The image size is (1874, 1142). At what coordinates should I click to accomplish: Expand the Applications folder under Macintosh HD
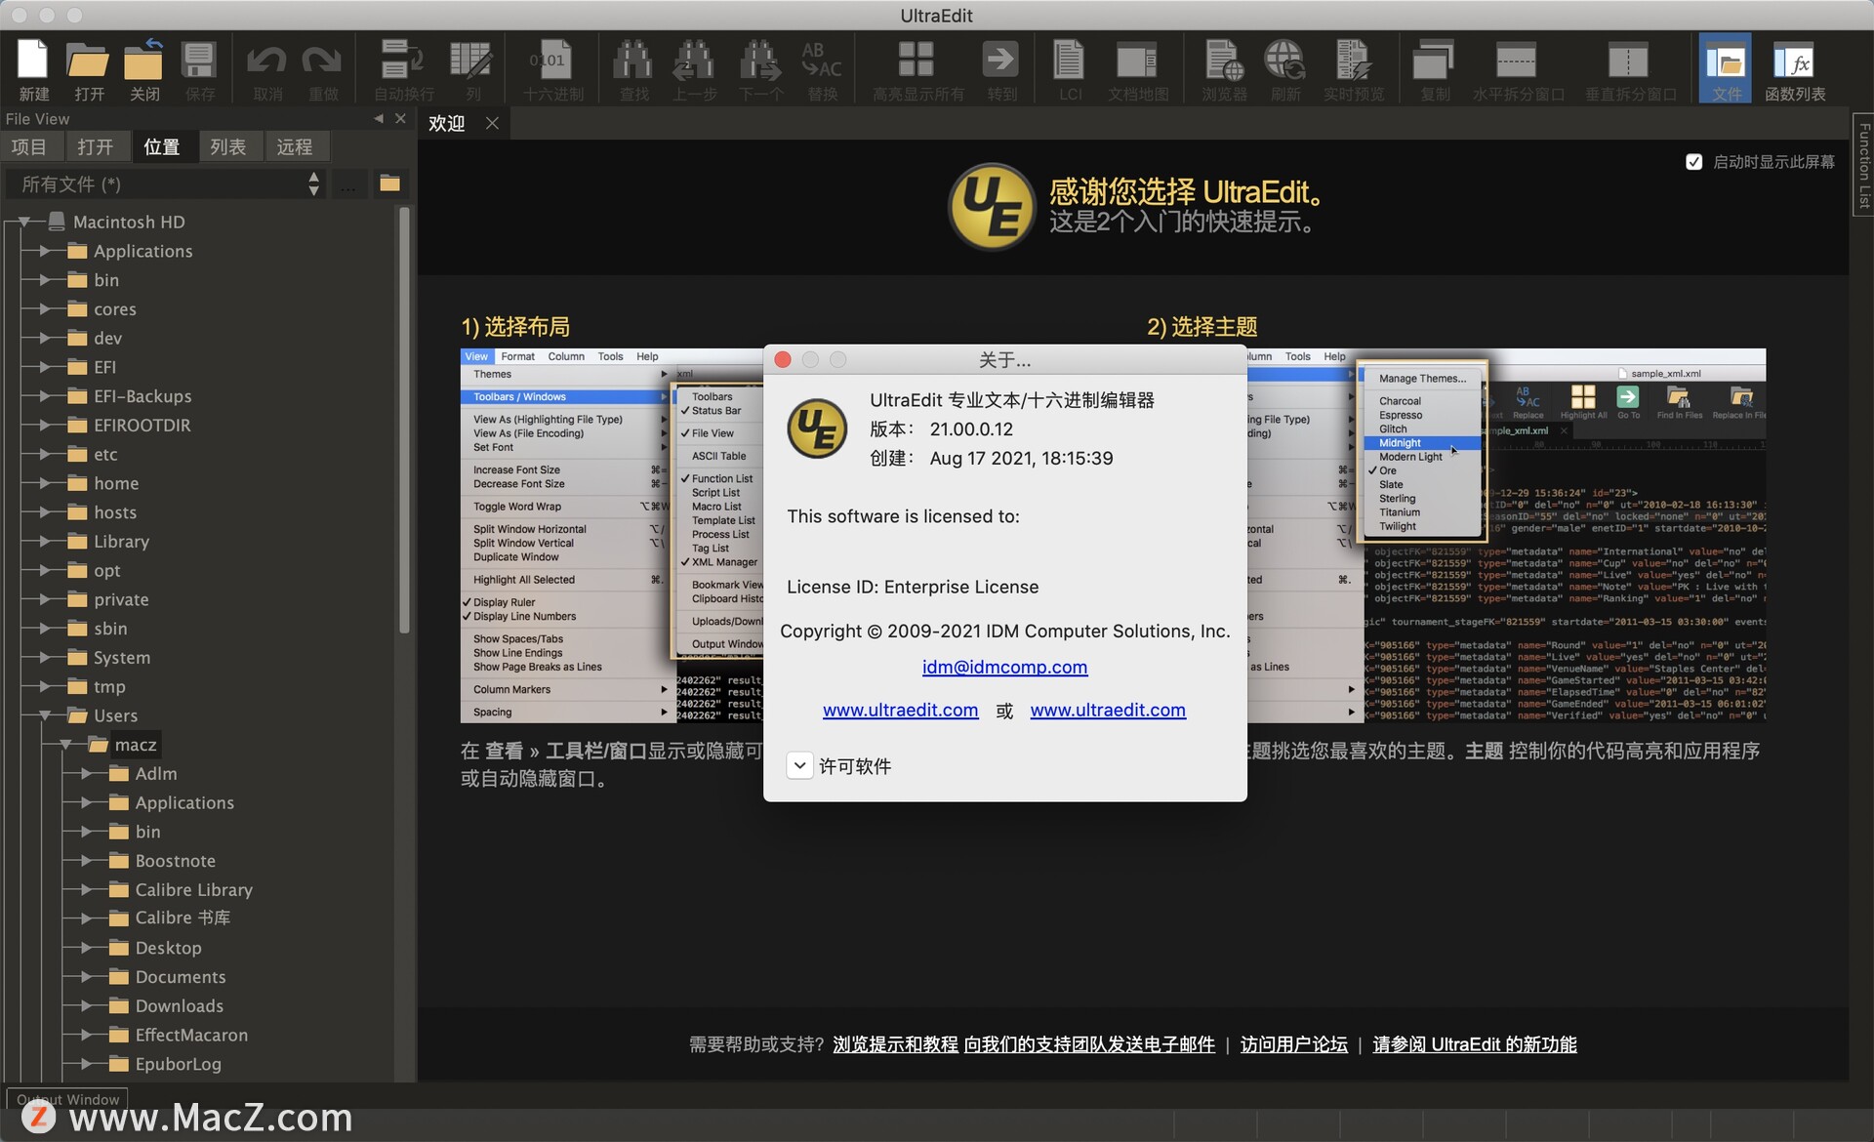[45, 252]
